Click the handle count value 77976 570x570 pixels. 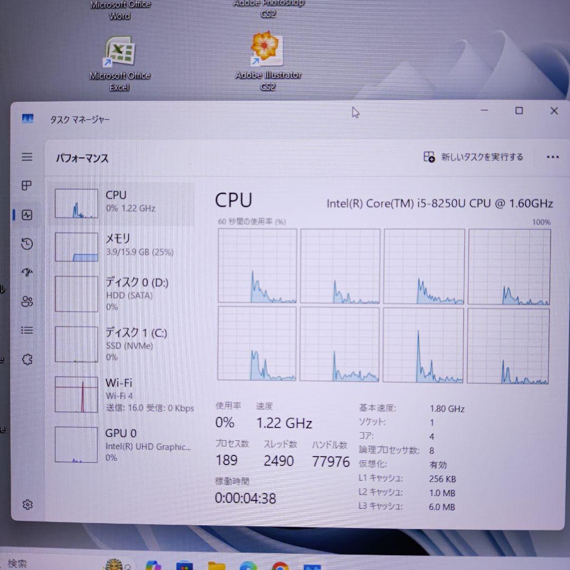tap(331, 462)
